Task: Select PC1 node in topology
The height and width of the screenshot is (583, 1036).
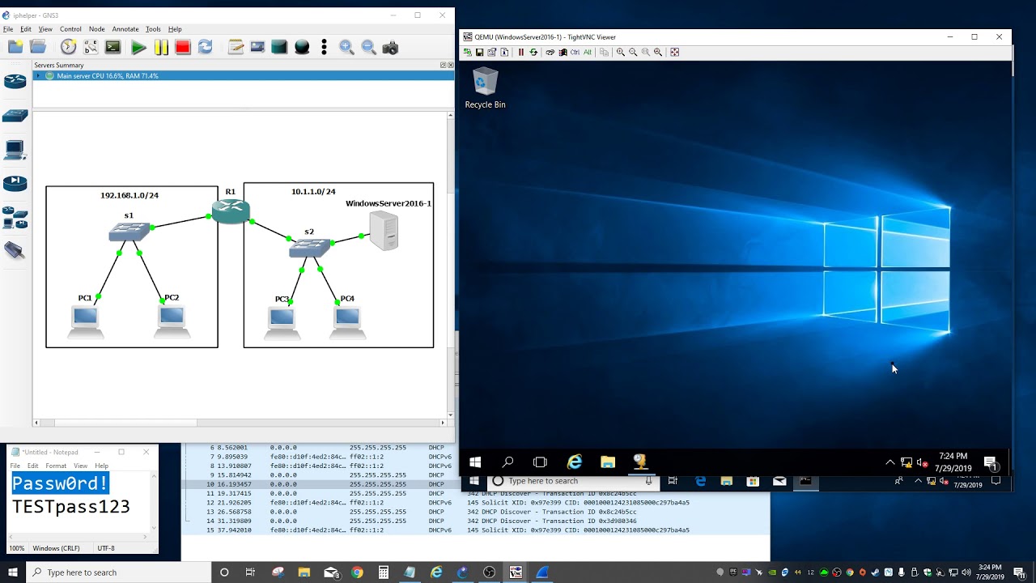Action: pyautogui.click(x=85, y=321)
